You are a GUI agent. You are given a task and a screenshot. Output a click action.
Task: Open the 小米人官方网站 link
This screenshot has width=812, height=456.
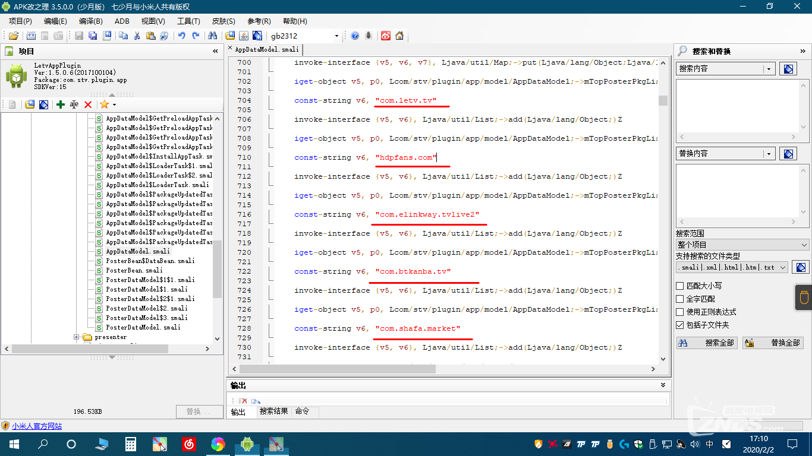pos(36,426)
